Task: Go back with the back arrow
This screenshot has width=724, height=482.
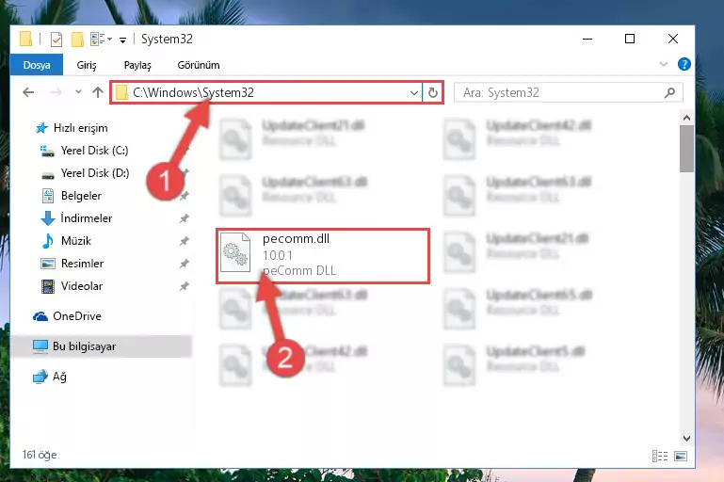Action: pos(28,92)
